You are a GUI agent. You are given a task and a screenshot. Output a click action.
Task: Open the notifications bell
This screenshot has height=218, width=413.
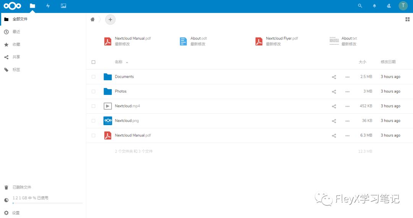coord(374,6)
